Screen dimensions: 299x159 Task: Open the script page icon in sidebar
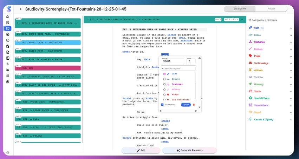coord(8,23)
